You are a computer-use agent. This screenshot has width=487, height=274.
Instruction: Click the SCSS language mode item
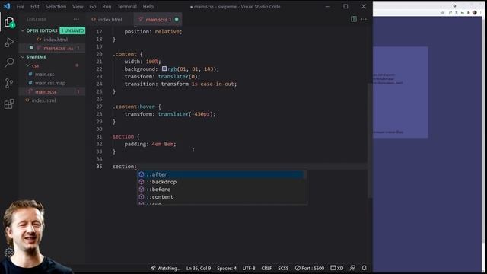283,268
